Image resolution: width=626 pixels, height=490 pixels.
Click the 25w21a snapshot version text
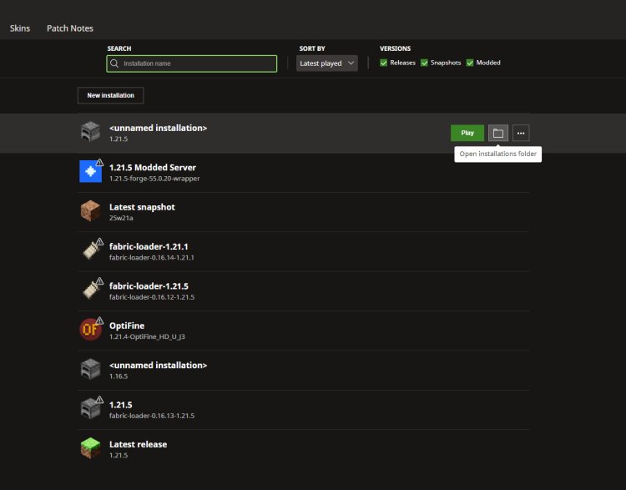coord(121,218)
